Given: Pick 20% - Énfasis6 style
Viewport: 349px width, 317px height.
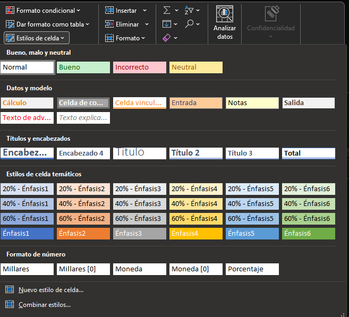Looking at the screenshot, I should (309, 189).
